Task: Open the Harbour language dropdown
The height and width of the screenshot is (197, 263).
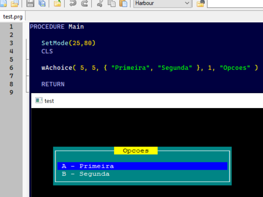Action: coord(162,3)
